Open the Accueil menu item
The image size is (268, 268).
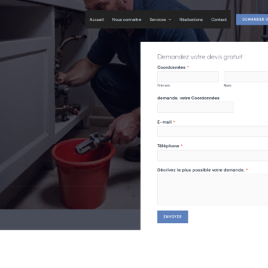point(96,20)
